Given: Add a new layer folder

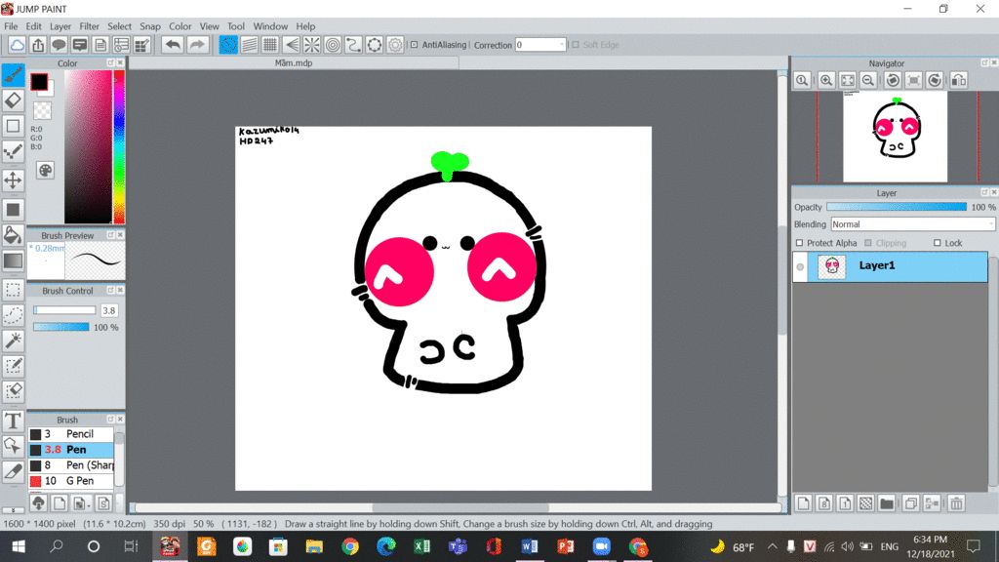Looking at the screenshot, I should 886,503.
